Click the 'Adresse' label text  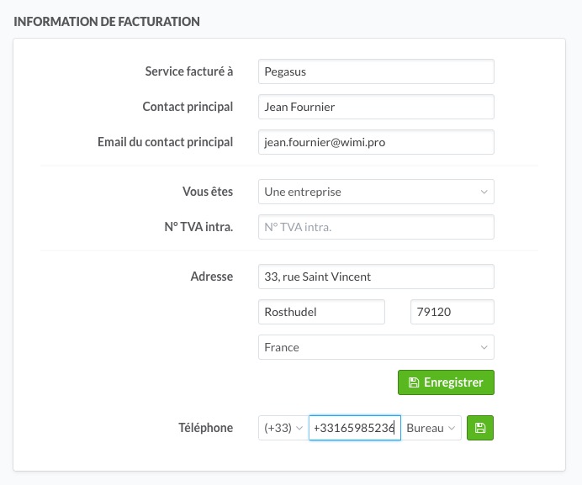(212, 277)
